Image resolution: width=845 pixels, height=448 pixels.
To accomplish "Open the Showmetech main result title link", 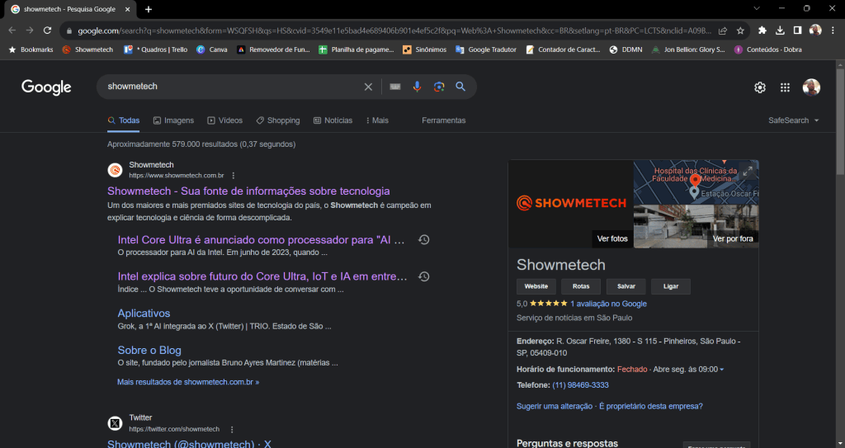I will (248, 191).
